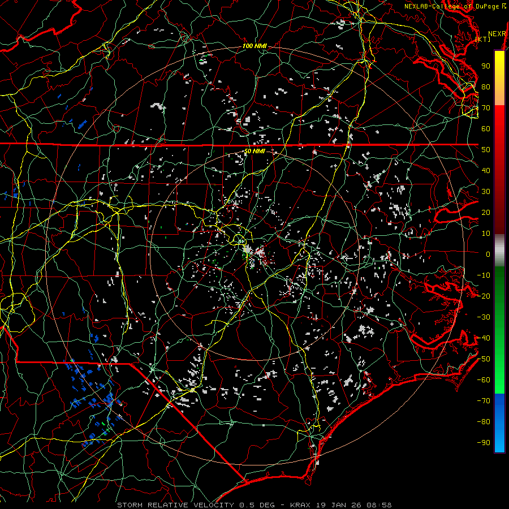Click the gray zero-velocity segment of the color bar
This screenshot has width=509, height=509.
tap(499, 251)
